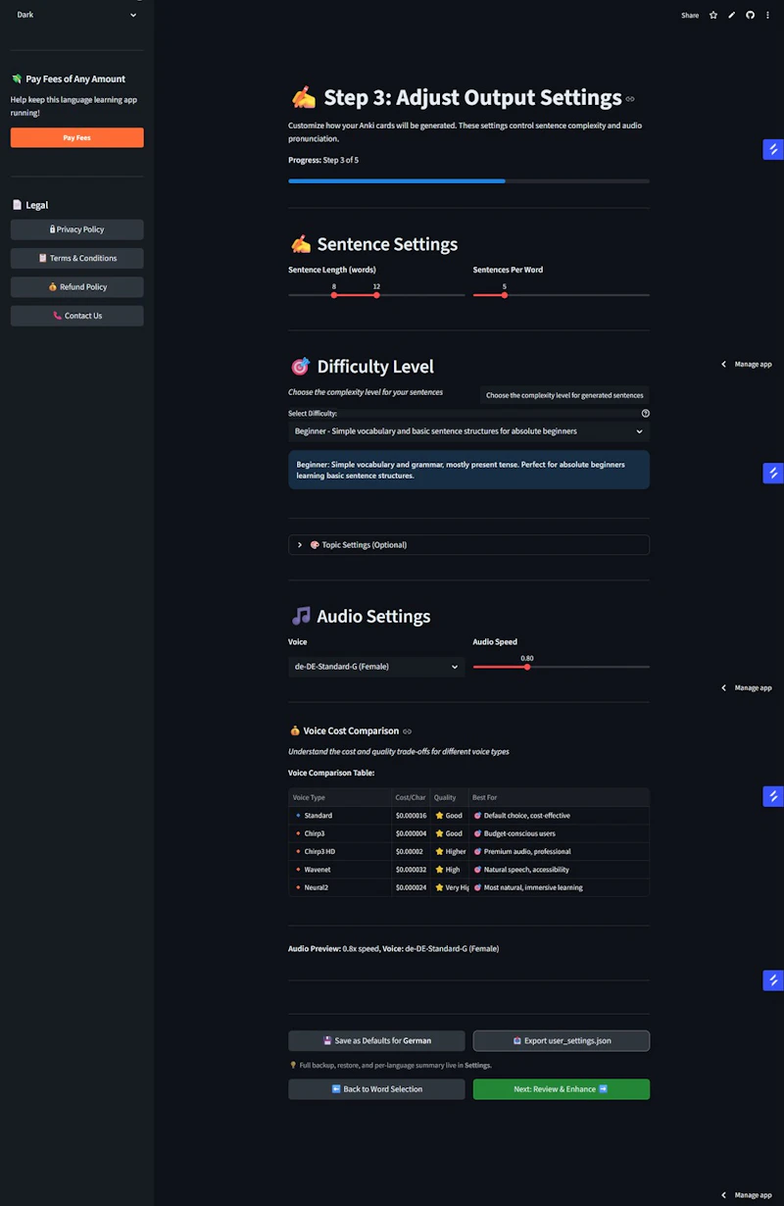Select the Chirp3 voice type cell
Screen dimensions: 784x1206
click(340, 833)
